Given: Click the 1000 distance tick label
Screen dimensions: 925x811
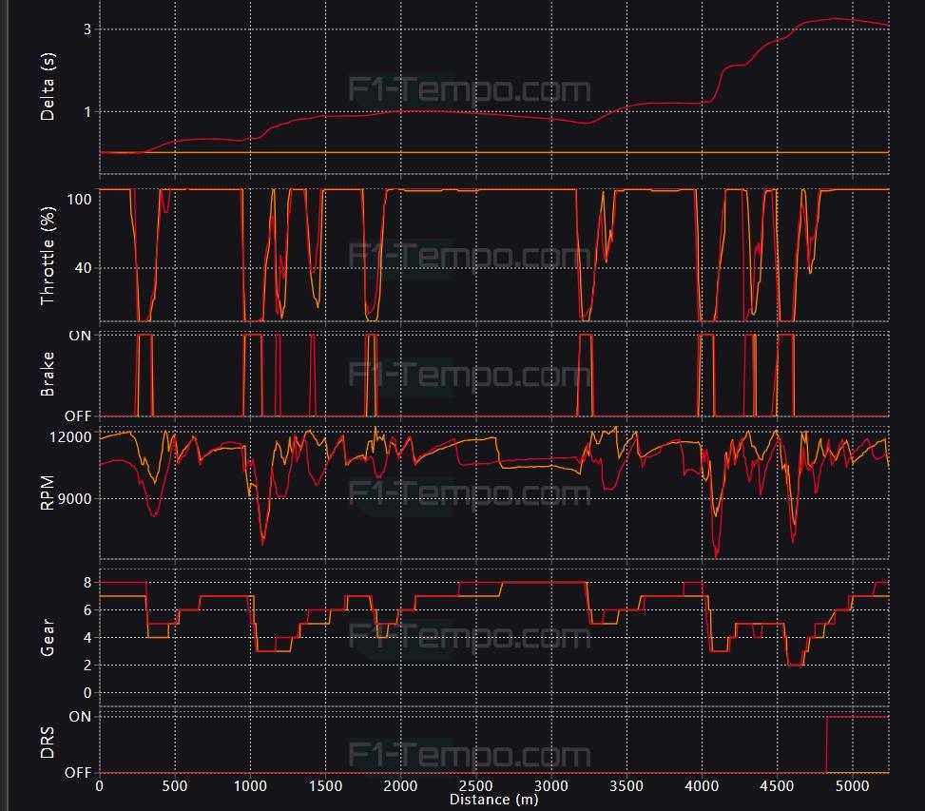Looking at the screenshot, I should point(250,785).
